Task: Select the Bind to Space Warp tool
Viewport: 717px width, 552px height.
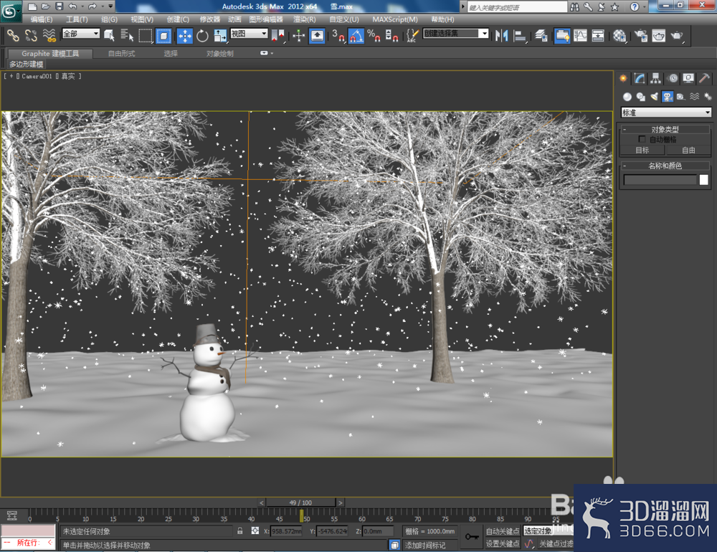Action: point(49,36)
